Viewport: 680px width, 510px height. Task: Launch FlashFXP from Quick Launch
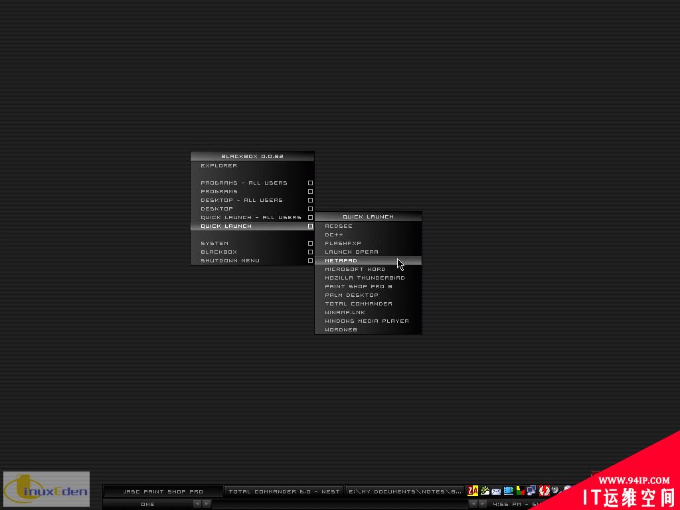(368, 243)
